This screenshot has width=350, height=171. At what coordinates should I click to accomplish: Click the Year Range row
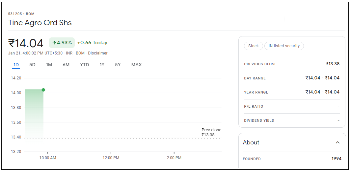291,92
